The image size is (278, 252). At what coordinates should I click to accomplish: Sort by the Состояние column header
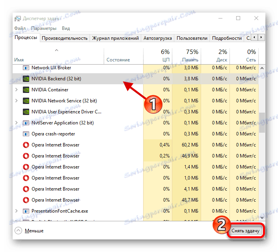tap(123, 56)
